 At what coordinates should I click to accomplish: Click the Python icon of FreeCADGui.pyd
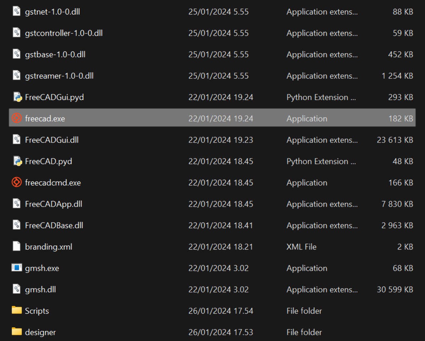(17, 97)
